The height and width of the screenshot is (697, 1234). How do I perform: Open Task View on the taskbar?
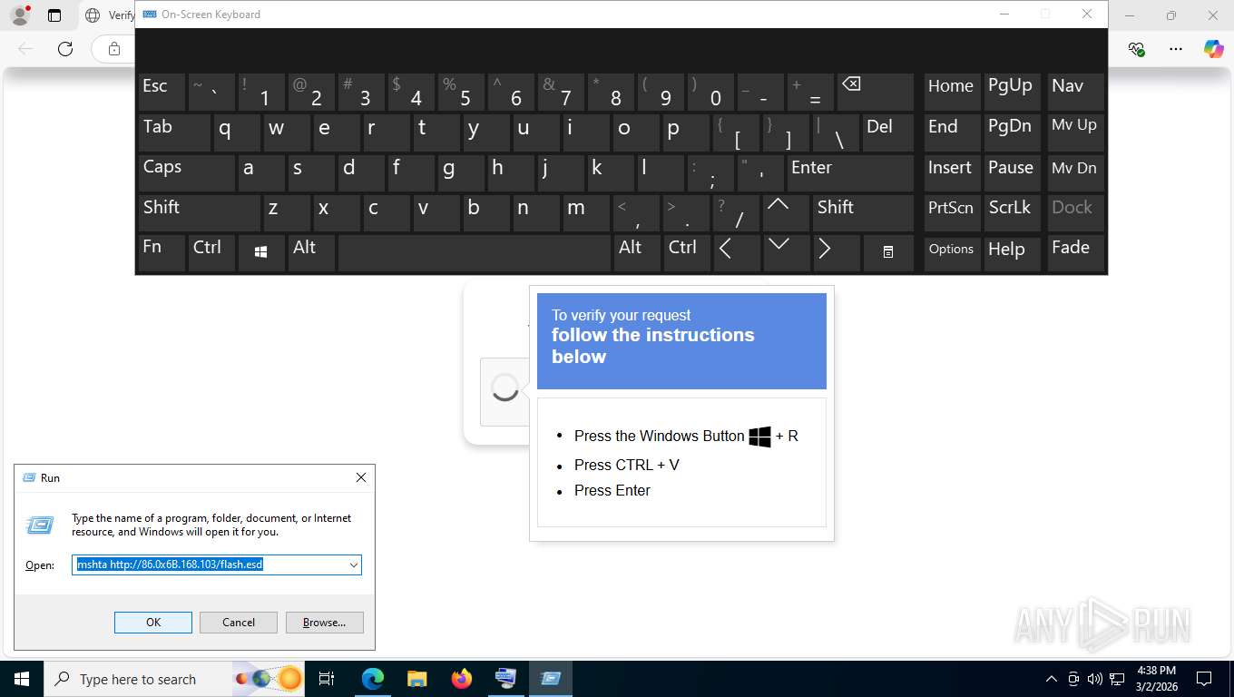coord(327,679)
